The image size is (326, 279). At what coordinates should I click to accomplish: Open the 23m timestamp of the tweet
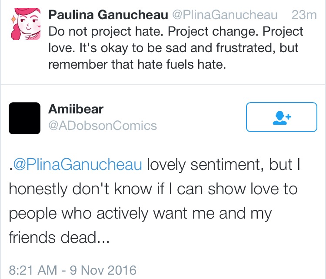304,15
